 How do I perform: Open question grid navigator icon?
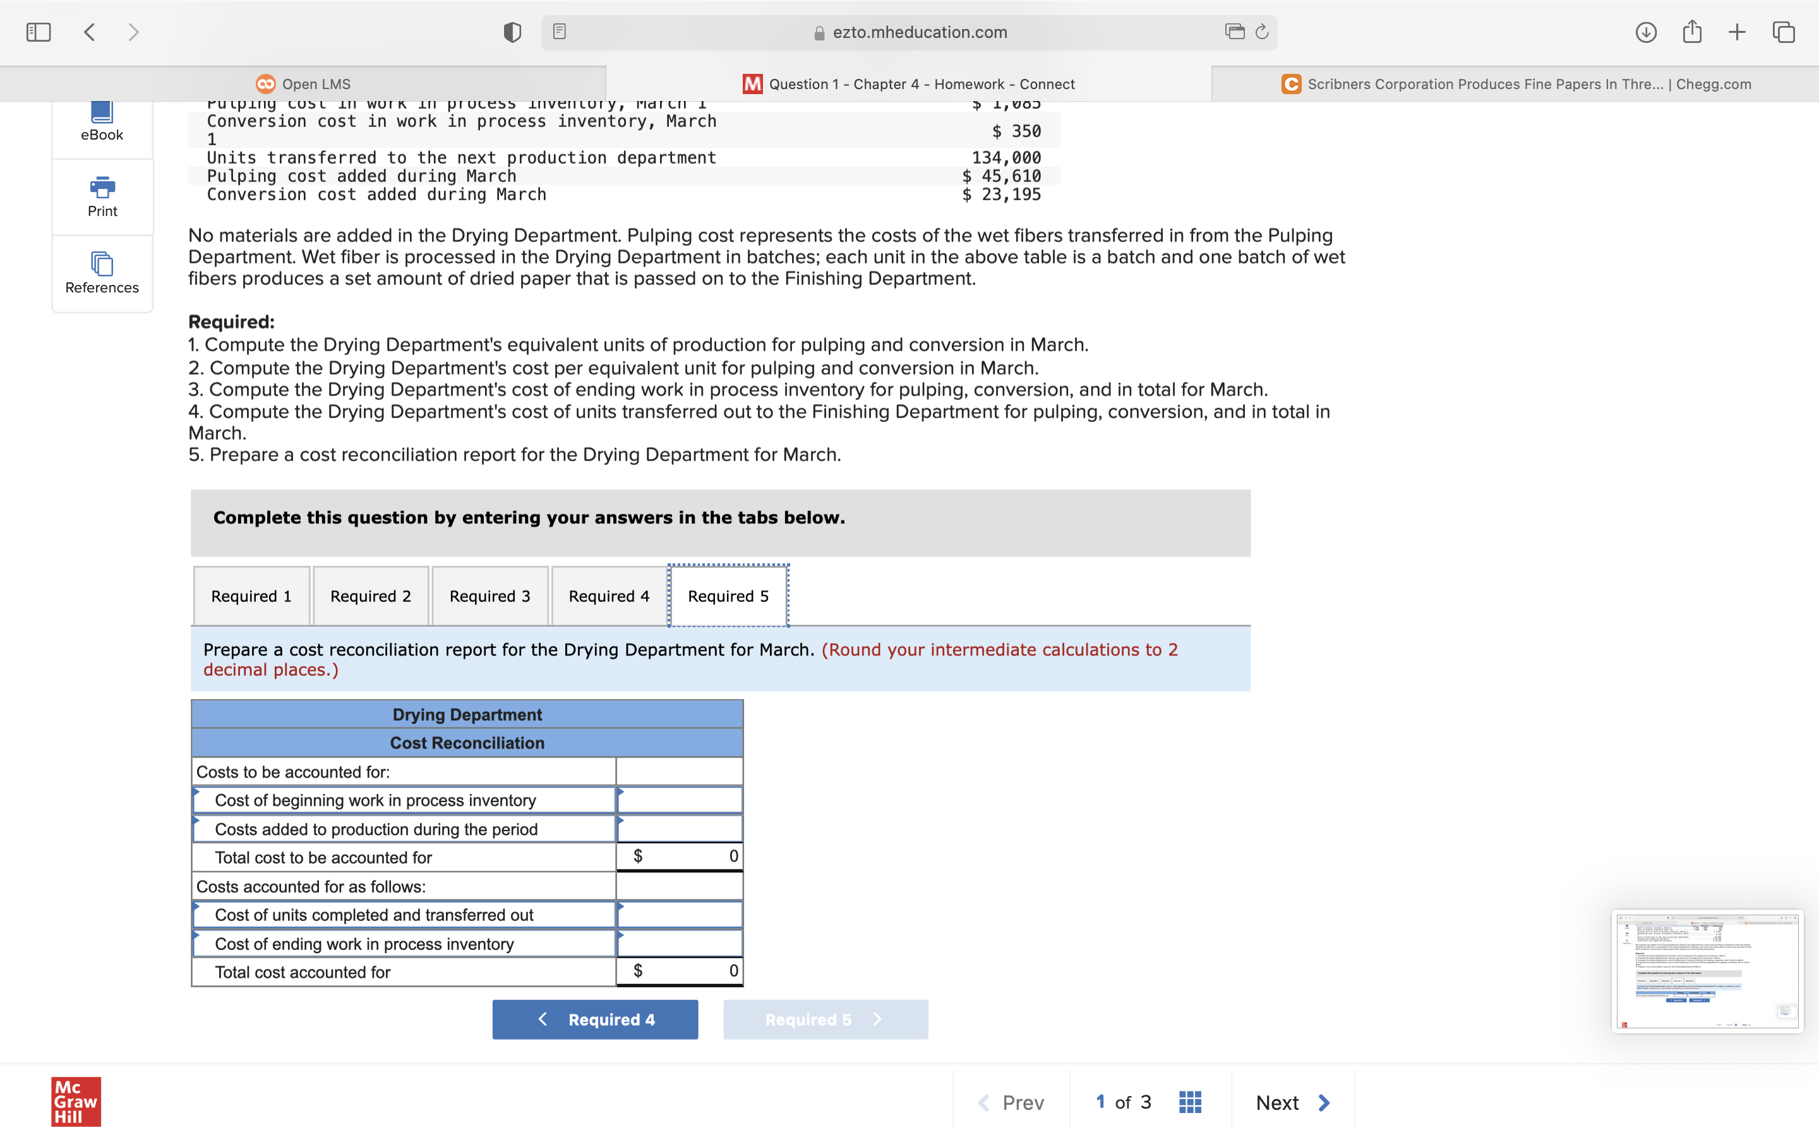pos(1190,1102)
